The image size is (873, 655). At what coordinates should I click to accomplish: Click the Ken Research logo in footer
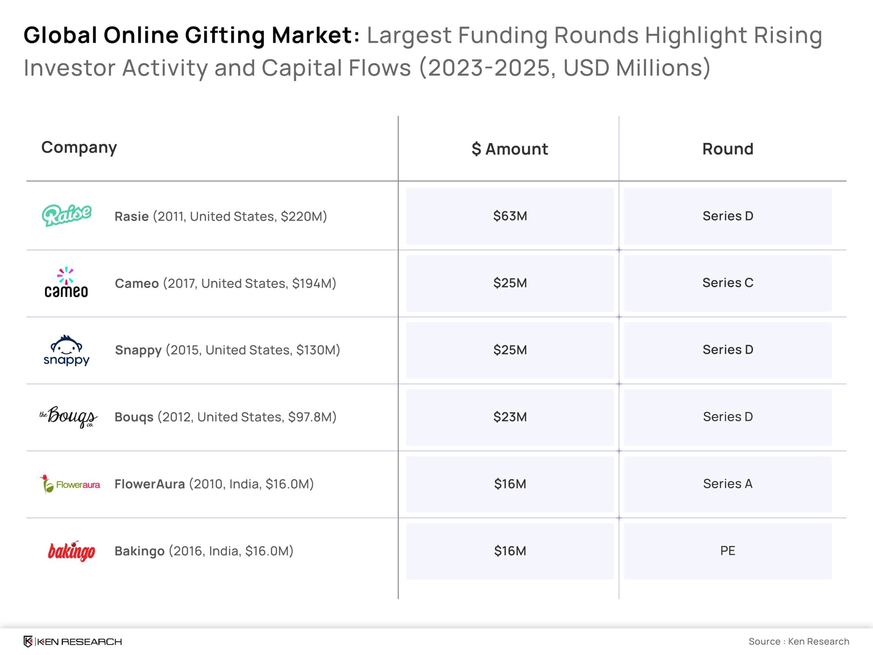click(x=73, y=642)
